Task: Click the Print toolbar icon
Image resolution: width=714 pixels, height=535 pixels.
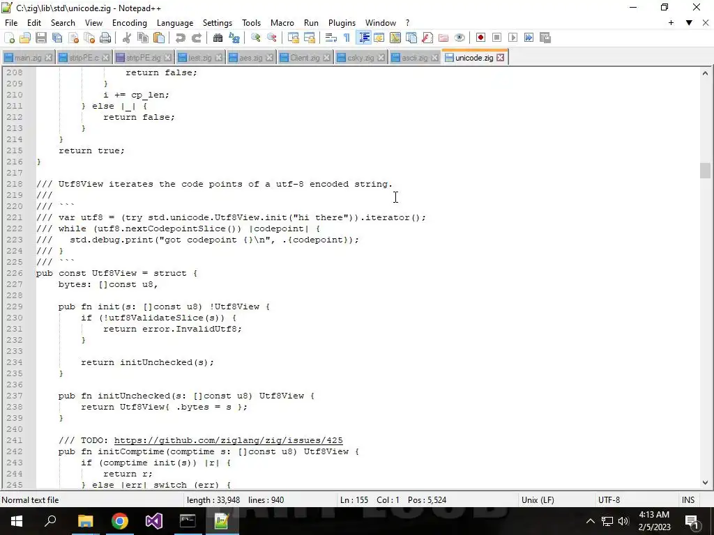Action: [x=105, y=38]
